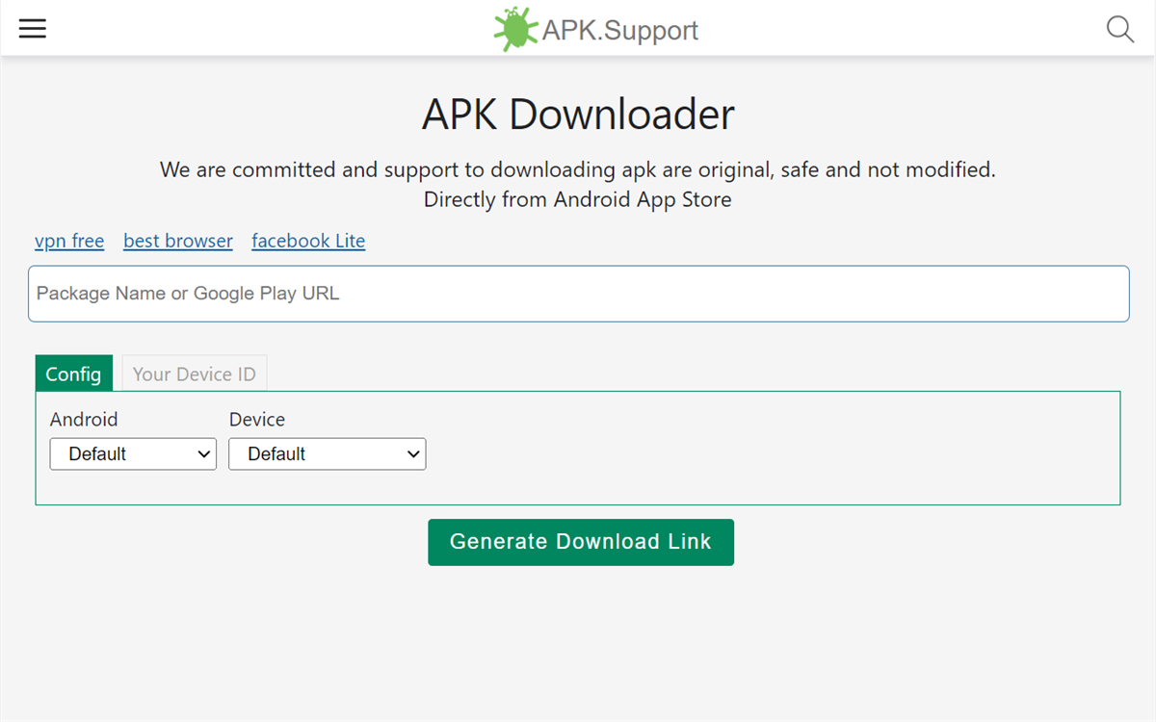Click the green bug APK.Support logo
The image size is (1156, 722).
tap(515, 27)
